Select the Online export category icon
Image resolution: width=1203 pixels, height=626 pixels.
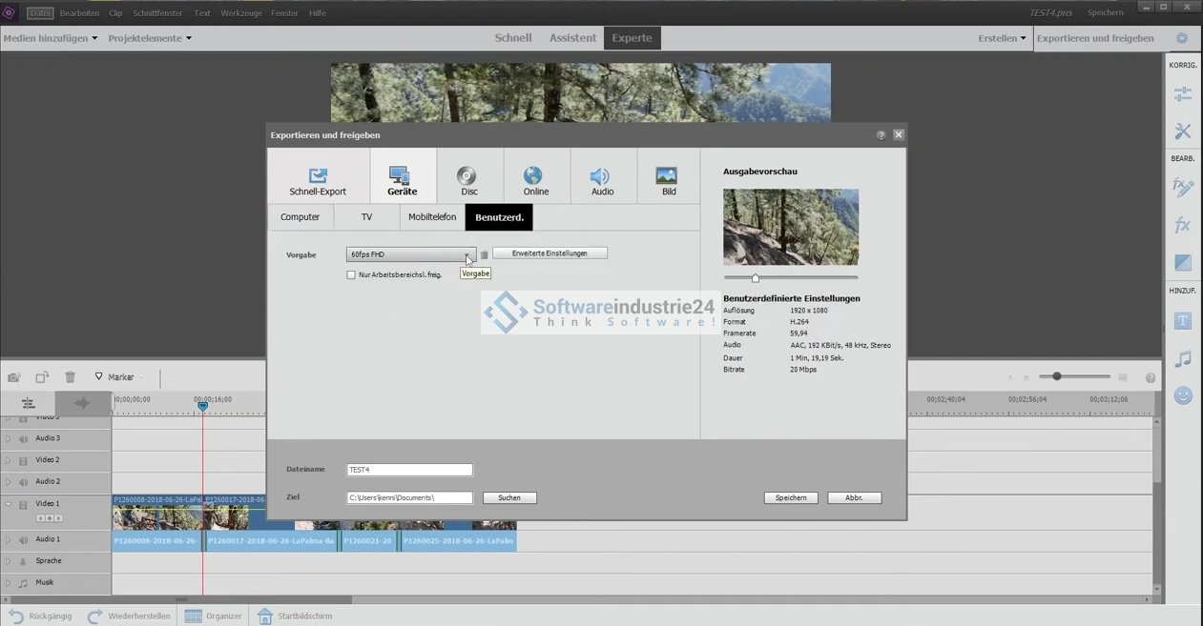point(533,177)
